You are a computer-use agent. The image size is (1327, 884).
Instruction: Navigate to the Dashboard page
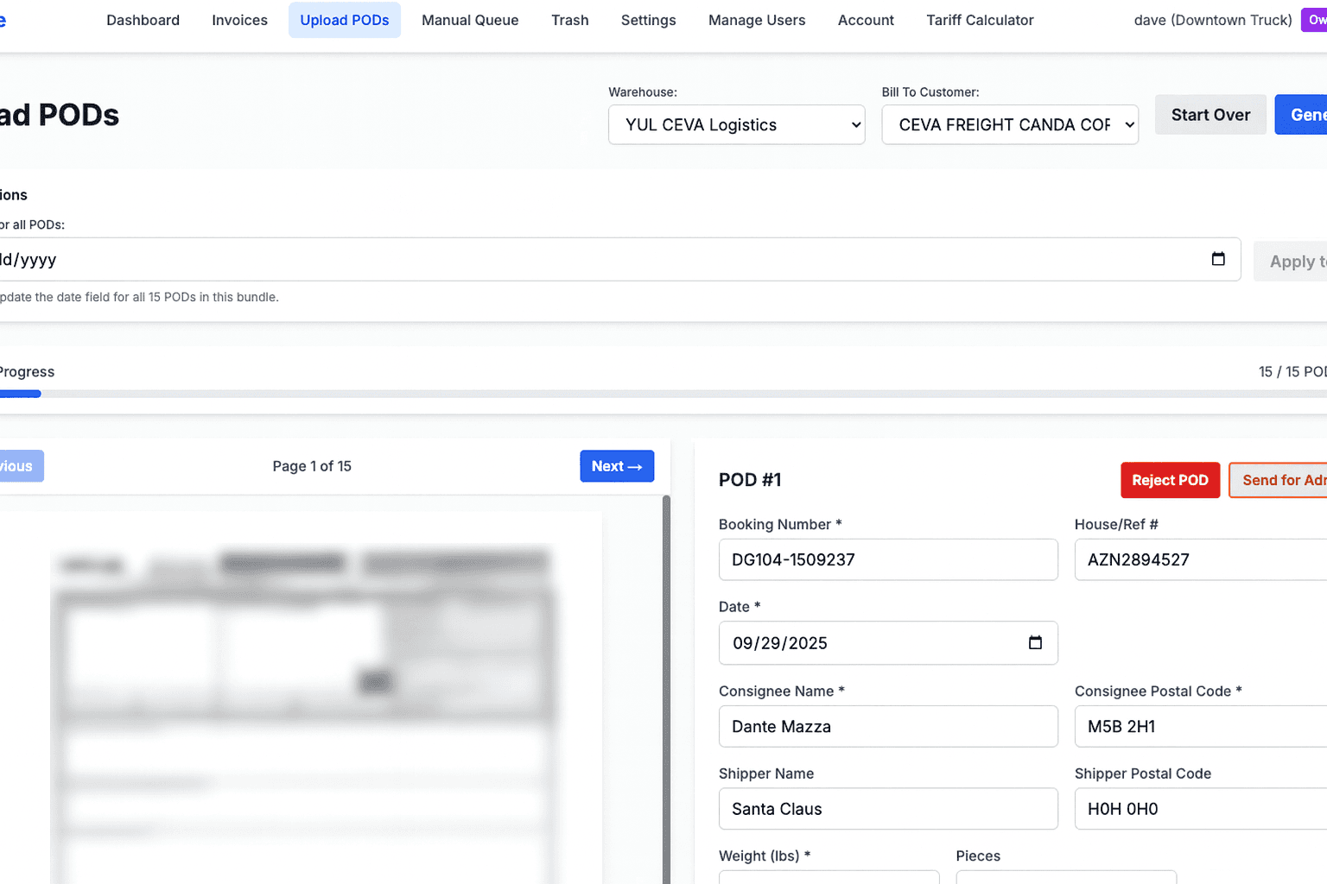pos(143,20)
